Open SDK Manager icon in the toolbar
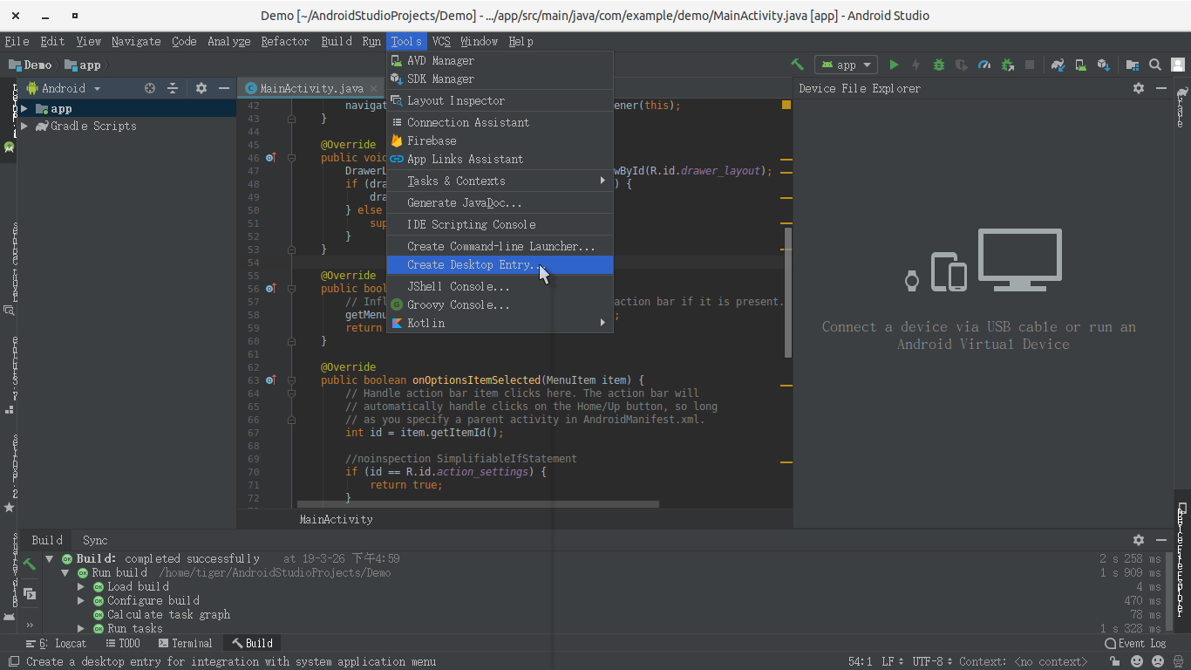 pyautogui.click(x=1104, y=65)
